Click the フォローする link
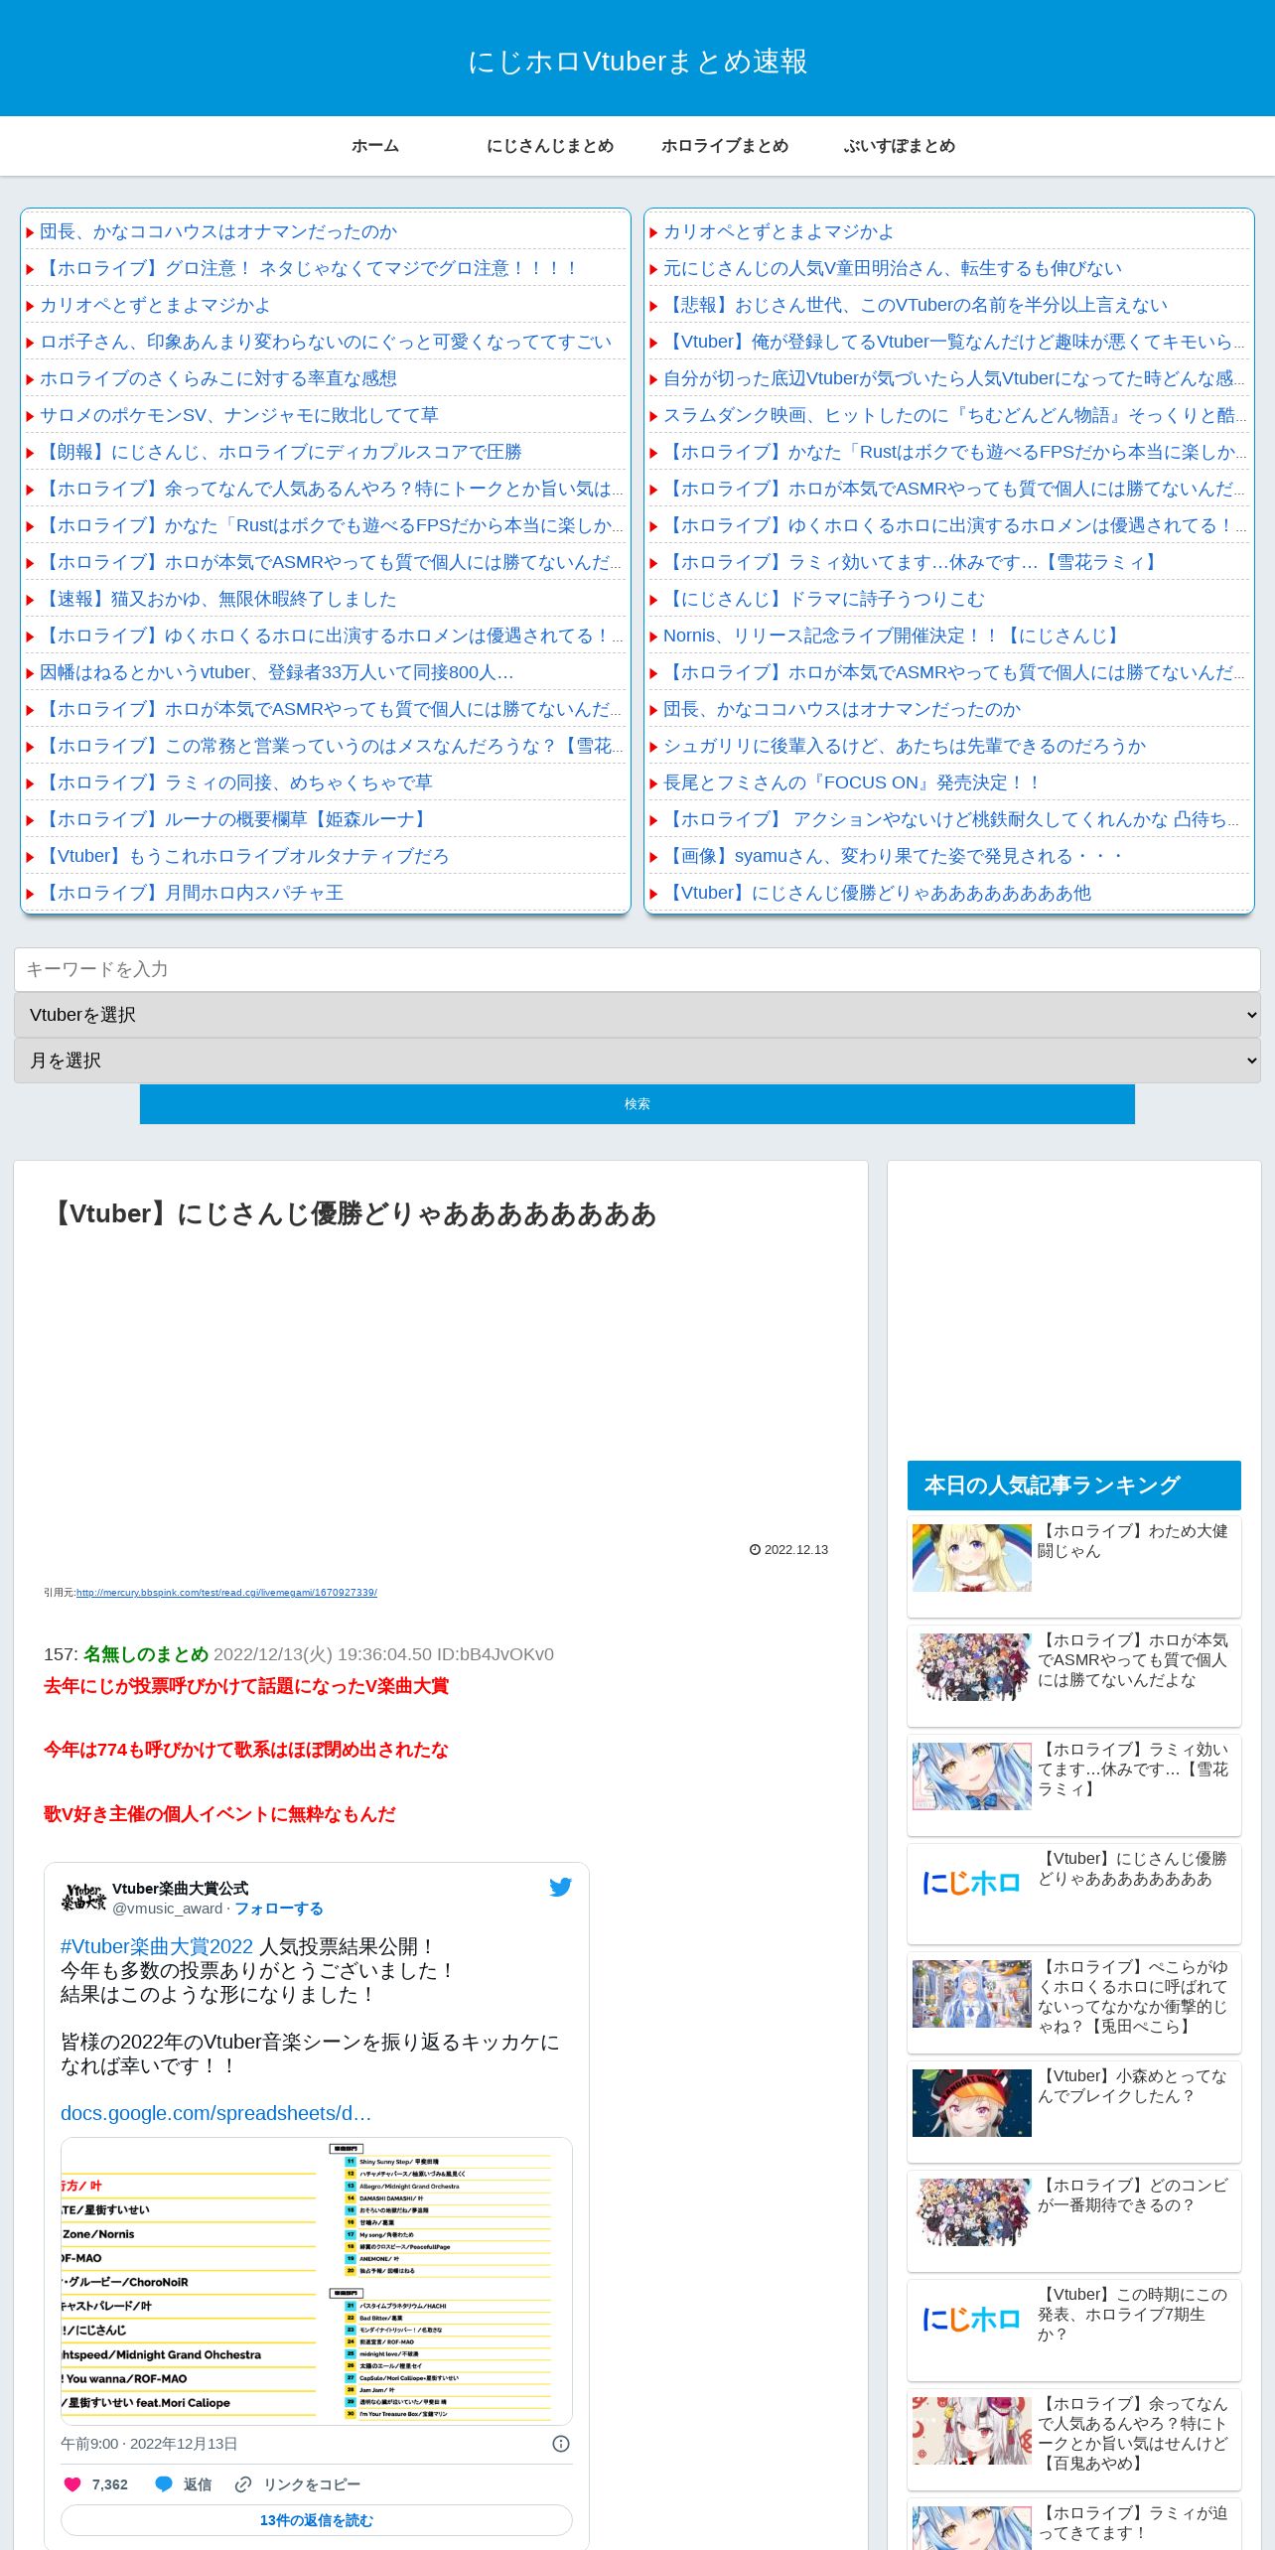 pyautogui.click(x=279, y=1909)
